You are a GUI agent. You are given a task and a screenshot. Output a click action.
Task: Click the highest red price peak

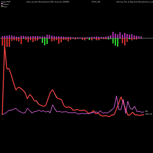tap(5, 46)
